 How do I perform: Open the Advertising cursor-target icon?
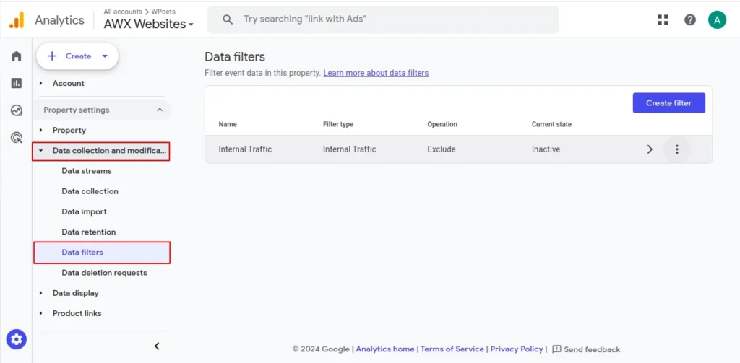click(17, 138)
